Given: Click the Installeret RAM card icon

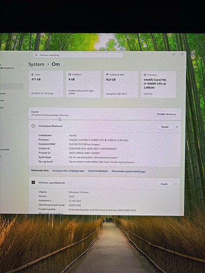Looking at the screenshot, I should click(x=107, y=75).
